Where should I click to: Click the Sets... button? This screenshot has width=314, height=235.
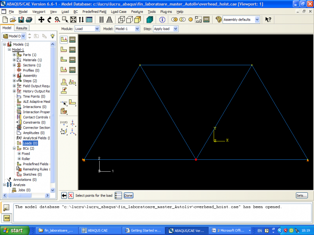(301, 195)
